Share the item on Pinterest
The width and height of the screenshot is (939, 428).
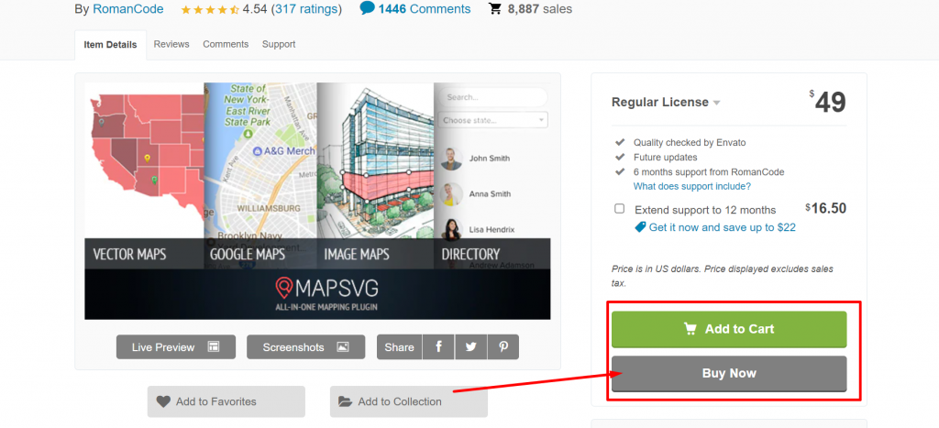point(503,347)
